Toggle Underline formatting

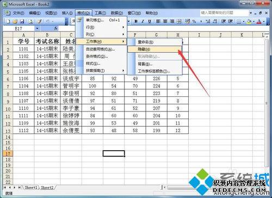tap(150, 21)
